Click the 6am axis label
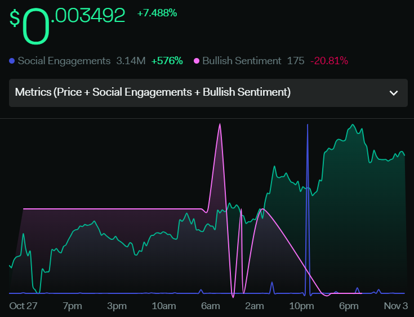The width and height of the screenshot is (414, 317). [x=211, y=306]
